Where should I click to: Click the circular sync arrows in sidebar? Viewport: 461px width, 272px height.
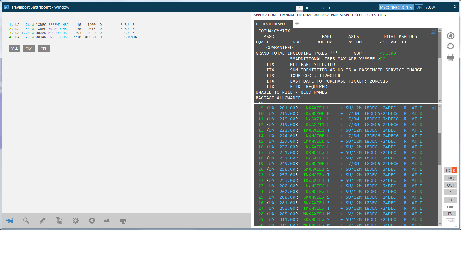coord(451,46)
